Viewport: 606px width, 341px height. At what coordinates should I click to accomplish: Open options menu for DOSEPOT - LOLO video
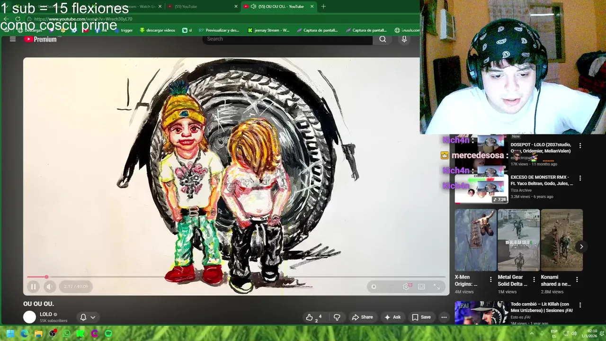[580, 145]
